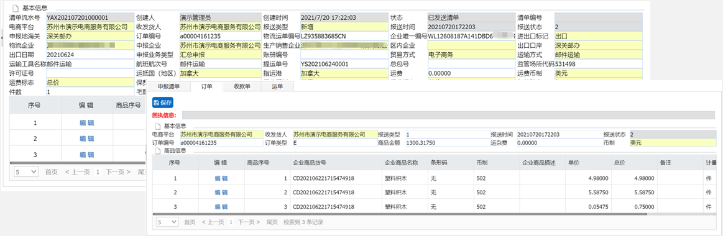723x236 pixels.
Task: Click document icon beside 商品信息 header
Action: click(158, 151)
